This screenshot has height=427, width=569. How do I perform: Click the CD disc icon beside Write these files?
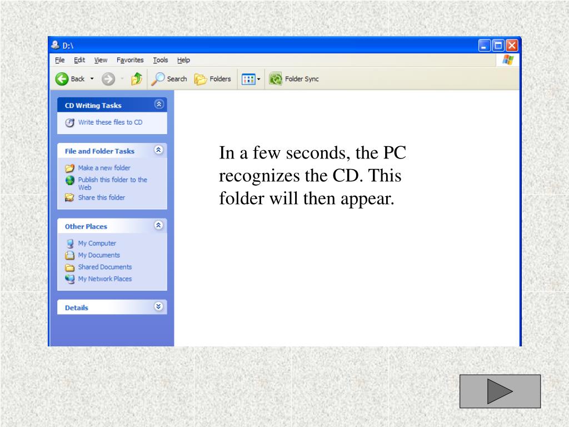tap(69, 123)
